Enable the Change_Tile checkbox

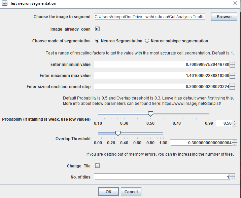click(x=97, y=166)
